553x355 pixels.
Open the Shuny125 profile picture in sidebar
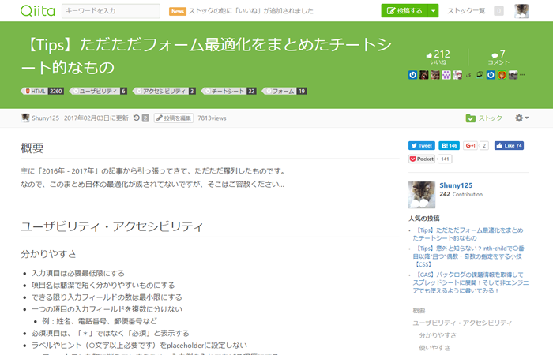coord(421,194)
